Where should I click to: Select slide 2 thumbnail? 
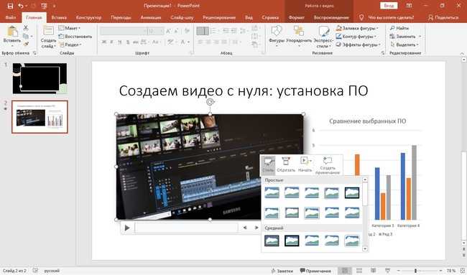40,117
